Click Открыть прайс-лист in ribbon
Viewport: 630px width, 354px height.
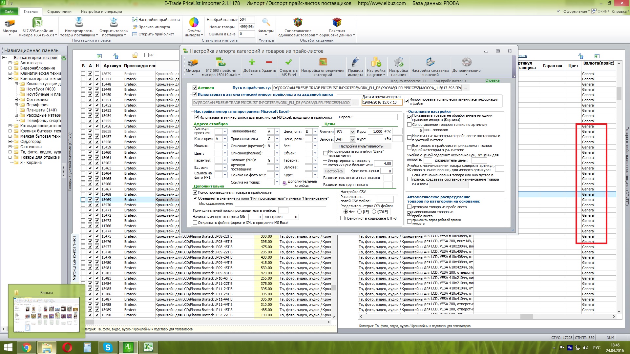point(153,34)
